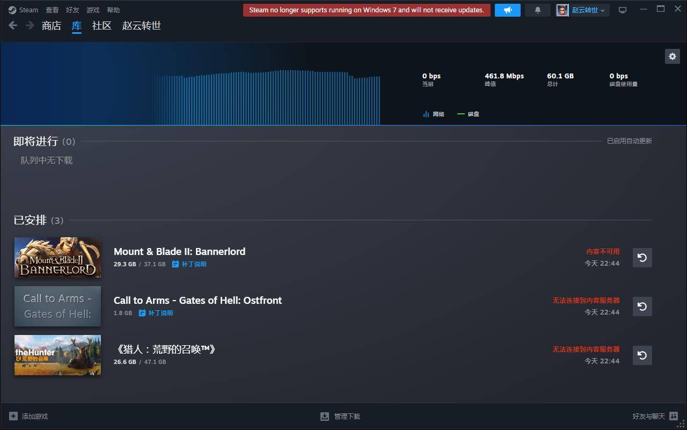This screenshot has width=687, height=430.
Task: Retry the Mount & Blade II: Bannerlord download
Action: point(642,258)
